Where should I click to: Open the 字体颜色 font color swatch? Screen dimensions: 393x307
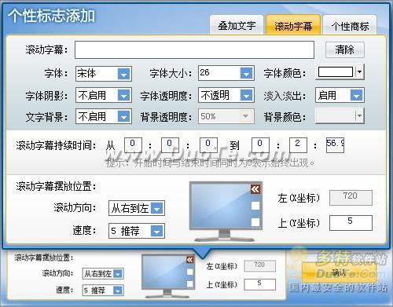tap(340, 71)
